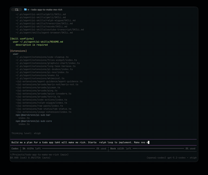Click the gmcli/SKILL.md path
The image size is (208, 175).
pos(41,17)
